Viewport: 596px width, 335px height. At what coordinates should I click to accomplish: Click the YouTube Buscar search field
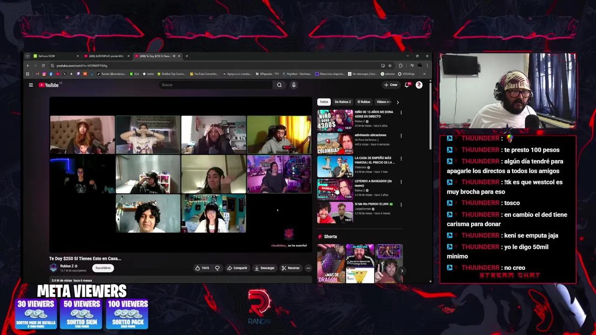click(x=217, y=85)
